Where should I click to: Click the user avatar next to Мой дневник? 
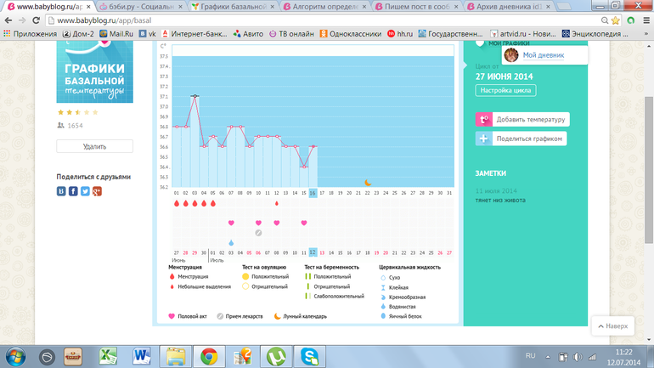[511, 54]
